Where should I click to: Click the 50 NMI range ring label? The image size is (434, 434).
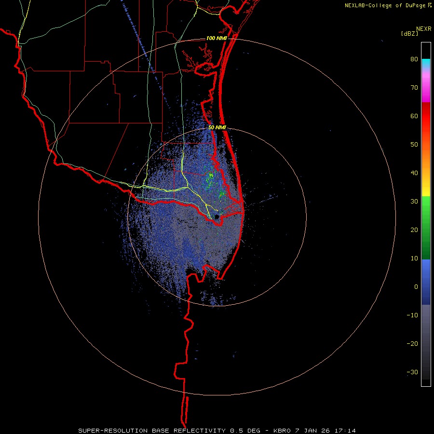coord(217,127)
